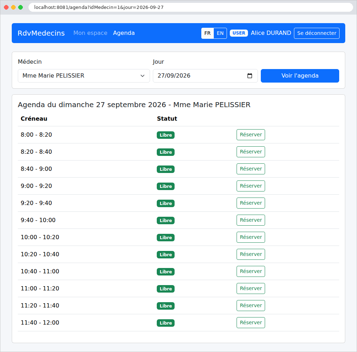Switch language to FR

tap(207, 33)
